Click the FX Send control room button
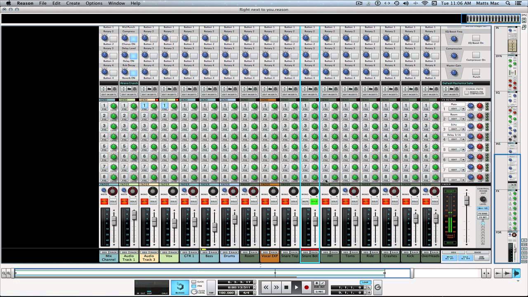The image size is (528, 297). click(483, 213)
